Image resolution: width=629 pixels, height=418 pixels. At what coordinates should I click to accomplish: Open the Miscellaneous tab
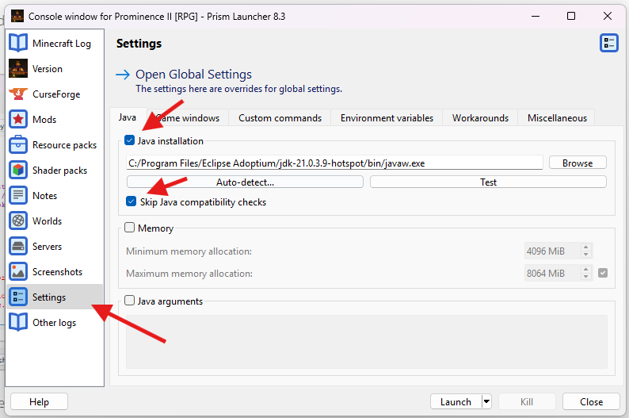pos(557,118)
